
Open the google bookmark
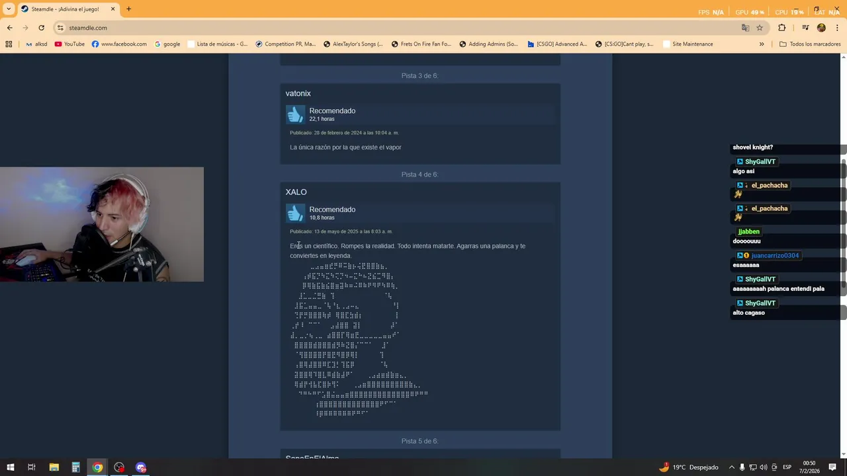167,44
